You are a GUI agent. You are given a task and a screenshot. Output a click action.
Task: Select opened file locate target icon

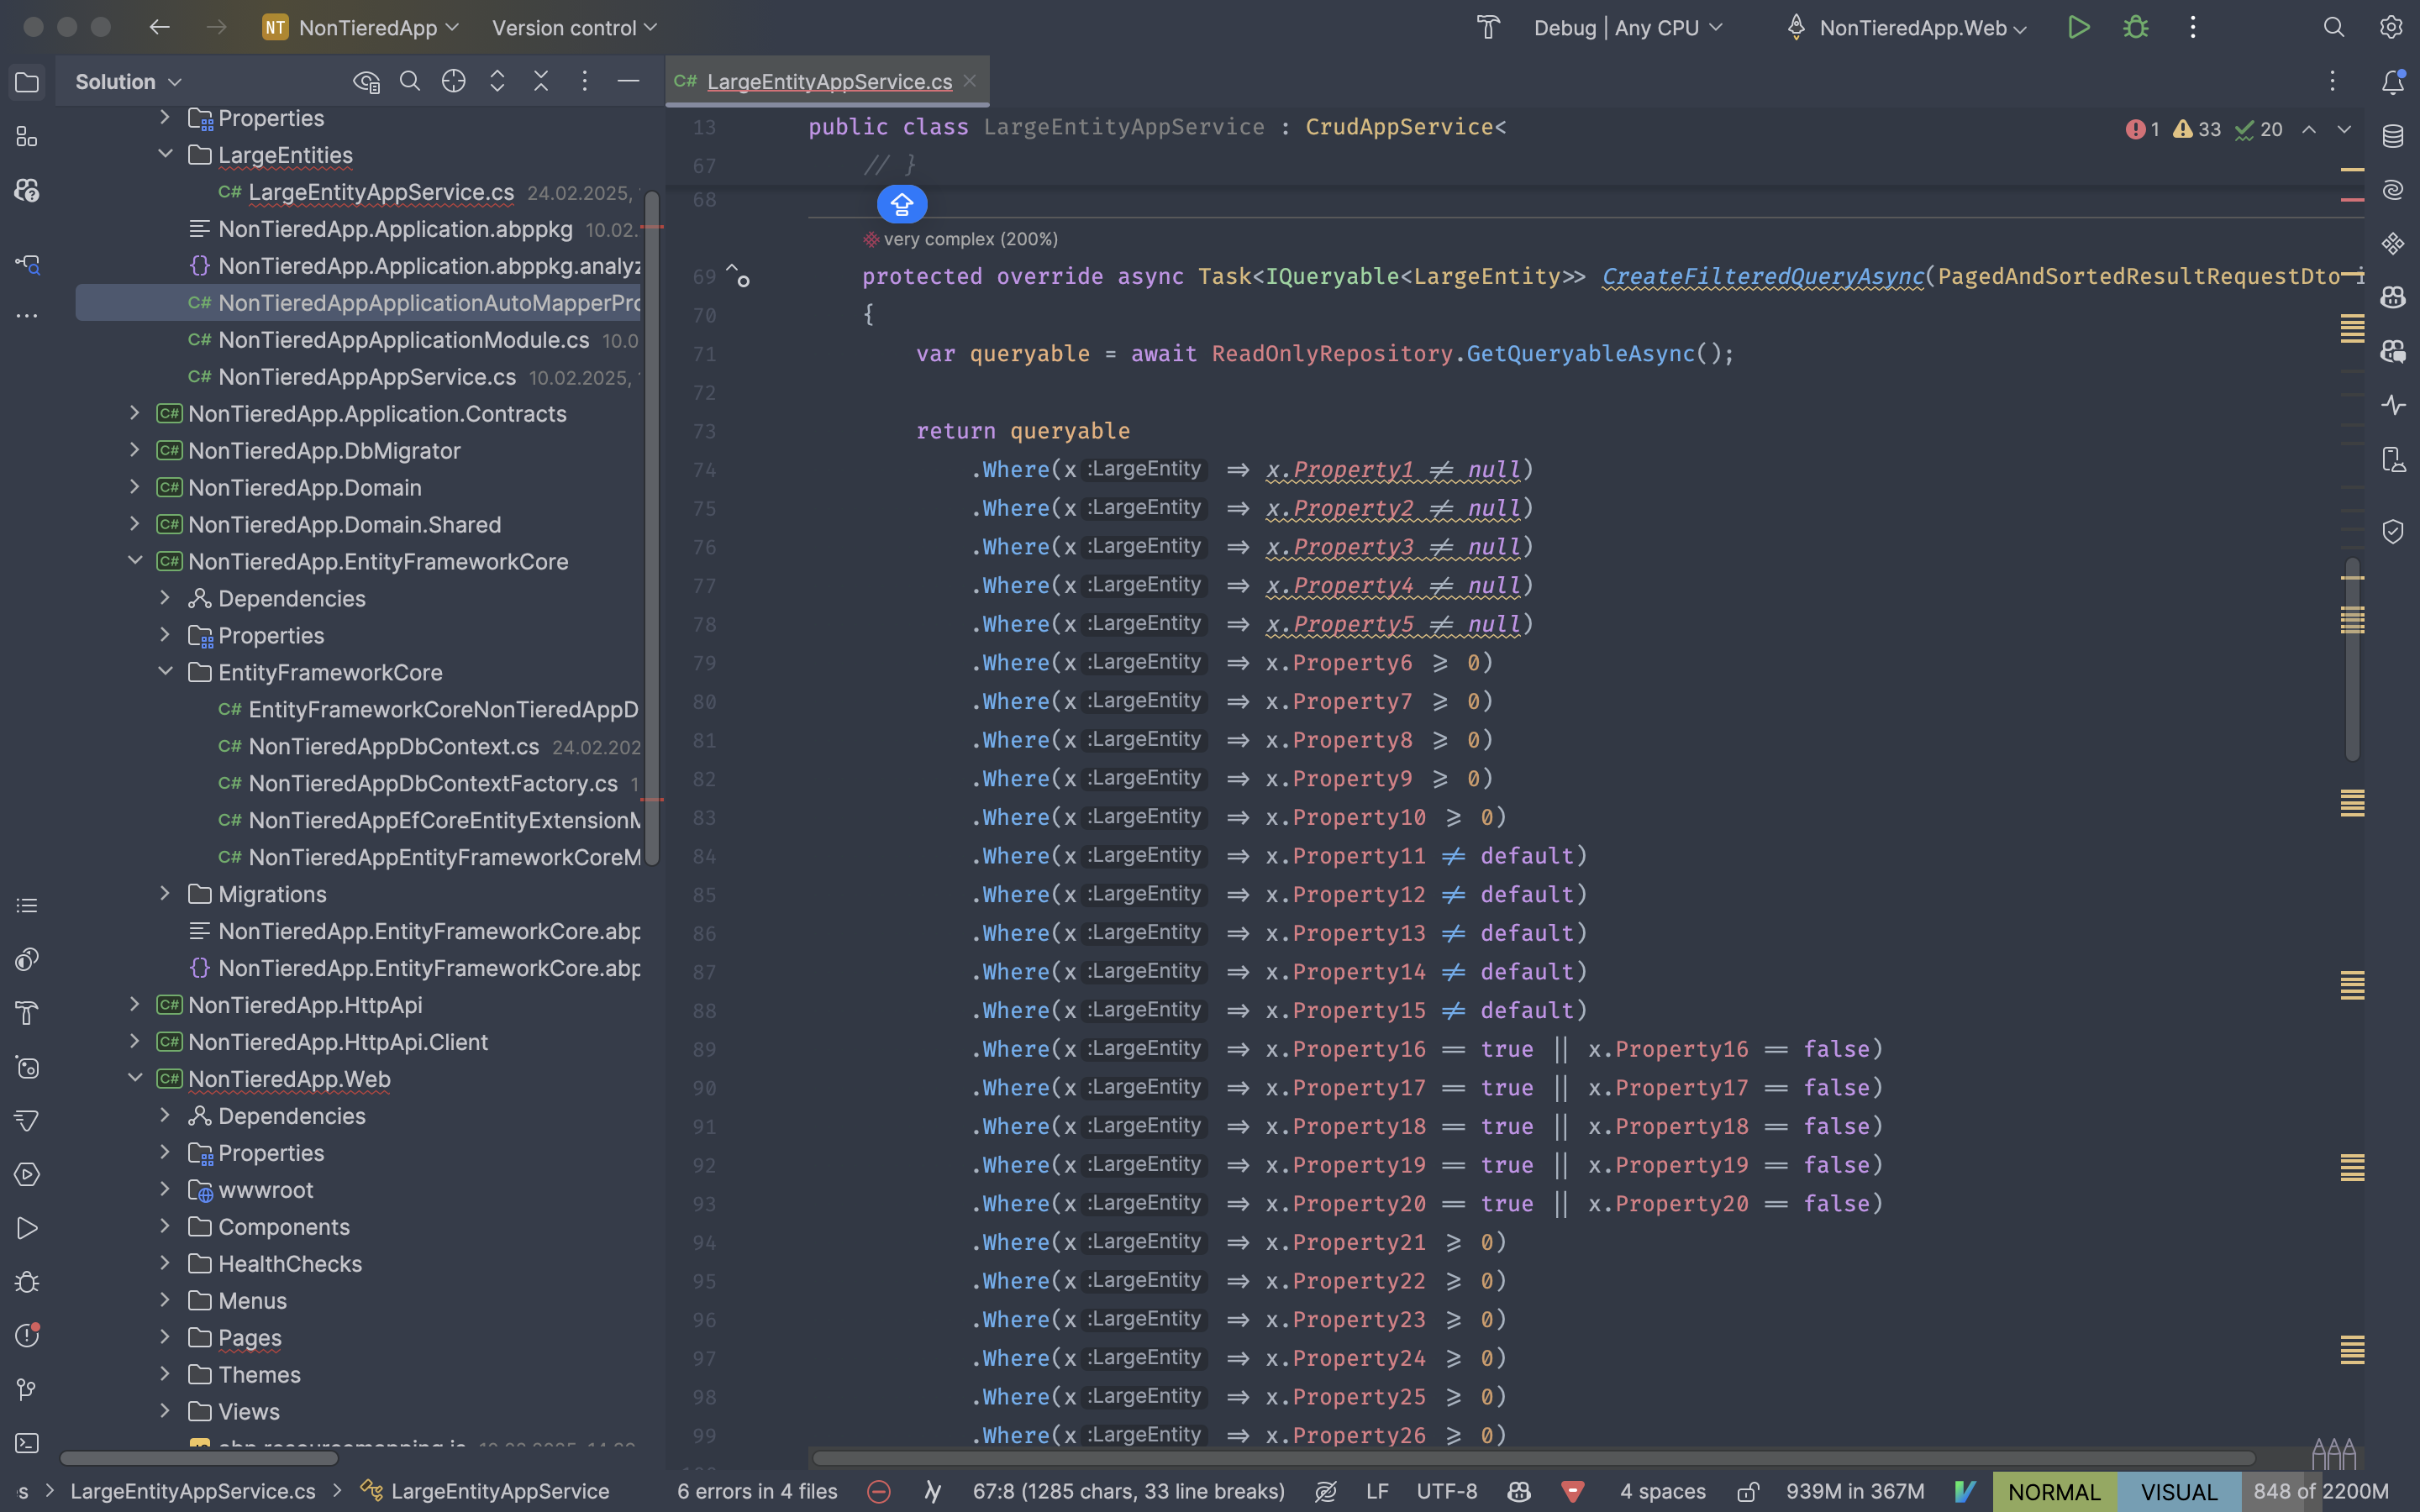453,82
